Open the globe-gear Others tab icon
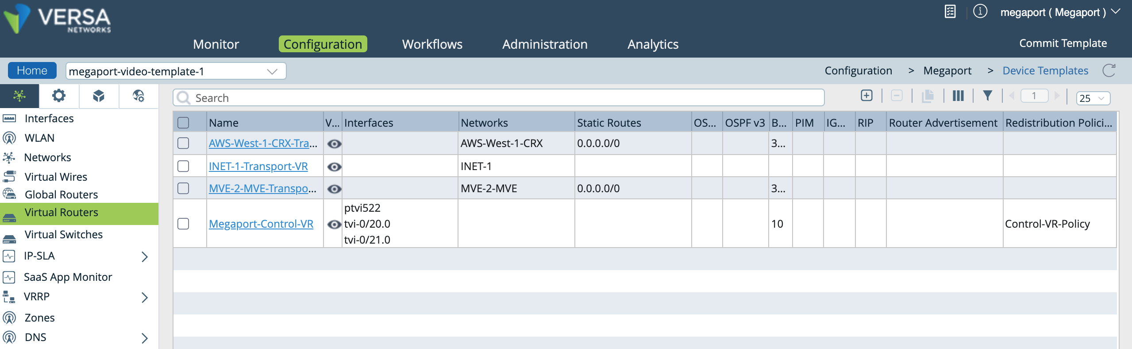The width and height of the screenshot is (1132, 349). click(139, 96)
